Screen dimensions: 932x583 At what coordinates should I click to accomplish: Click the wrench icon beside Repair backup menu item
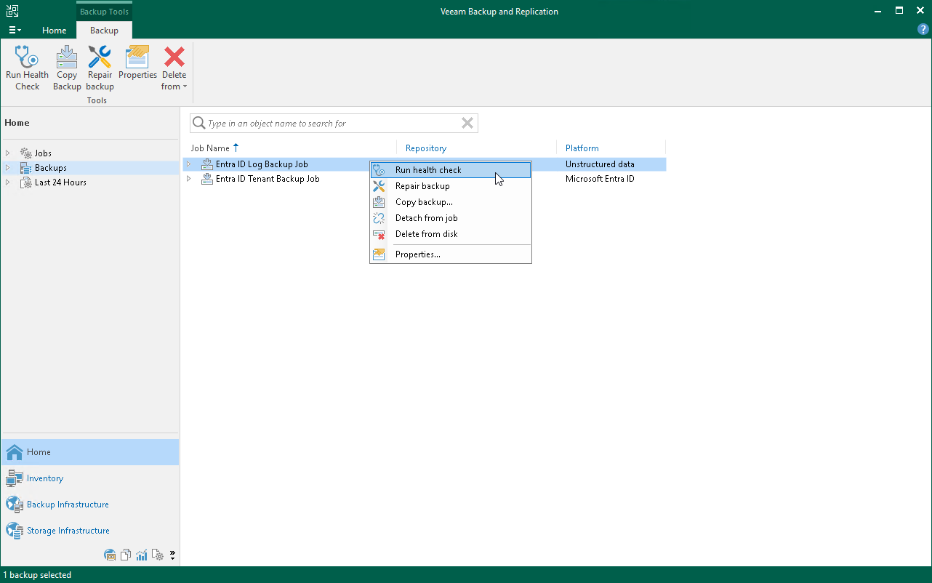(379, 186)
